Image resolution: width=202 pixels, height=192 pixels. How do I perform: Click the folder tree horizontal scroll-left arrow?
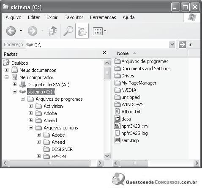tap(5, 163)
